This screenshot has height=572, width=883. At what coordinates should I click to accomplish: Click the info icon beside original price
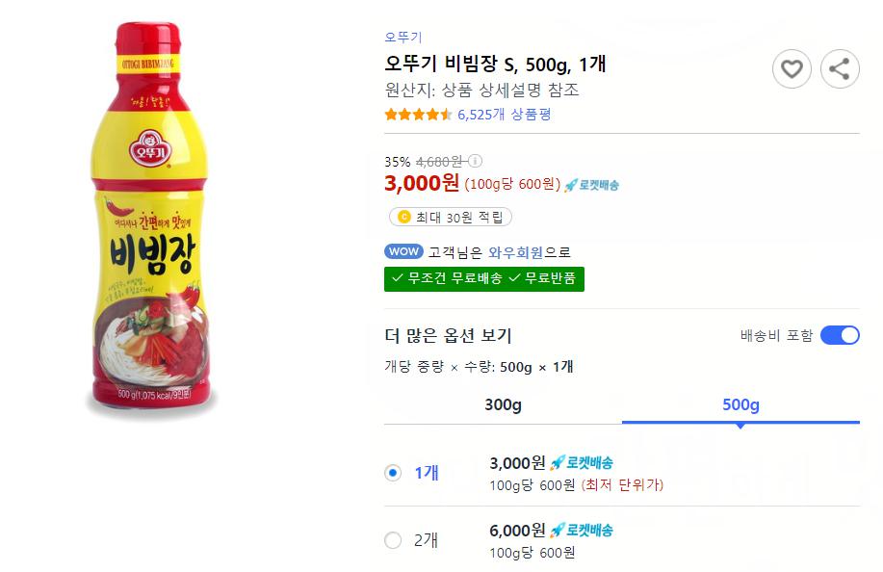475,162
